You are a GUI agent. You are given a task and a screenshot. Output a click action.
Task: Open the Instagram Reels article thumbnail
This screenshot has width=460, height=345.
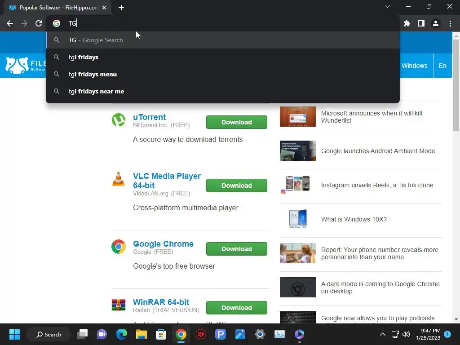pyautogui.click(x=298, y=185)
